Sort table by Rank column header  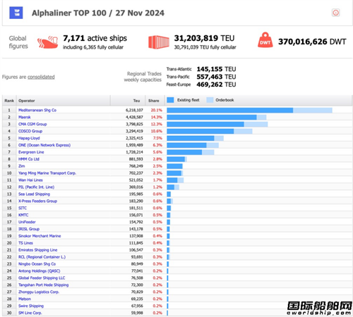pyautogui.click(x=9, y=101)
